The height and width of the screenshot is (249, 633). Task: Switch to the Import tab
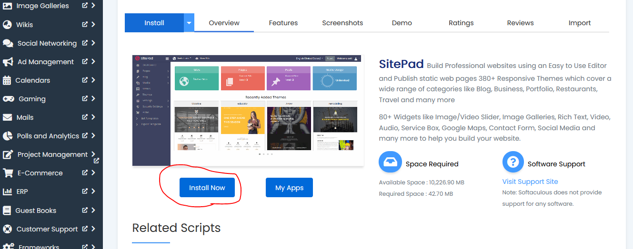click(x=580, y=23)
